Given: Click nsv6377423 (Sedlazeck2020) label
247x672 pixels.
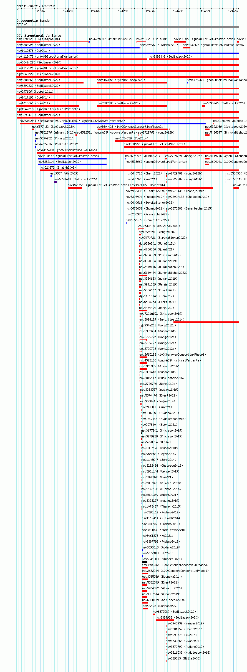Looking at the screenshot, I should [x=54, y=127].
